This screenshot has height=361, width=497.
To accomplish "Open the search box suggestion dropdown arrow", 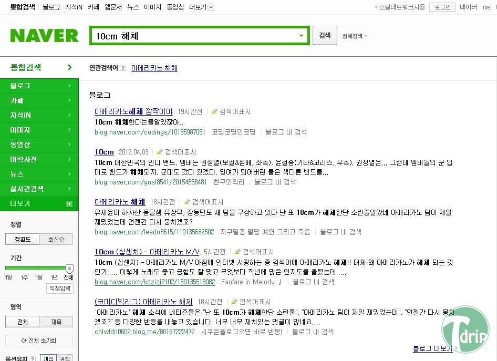I will [301, 36].
